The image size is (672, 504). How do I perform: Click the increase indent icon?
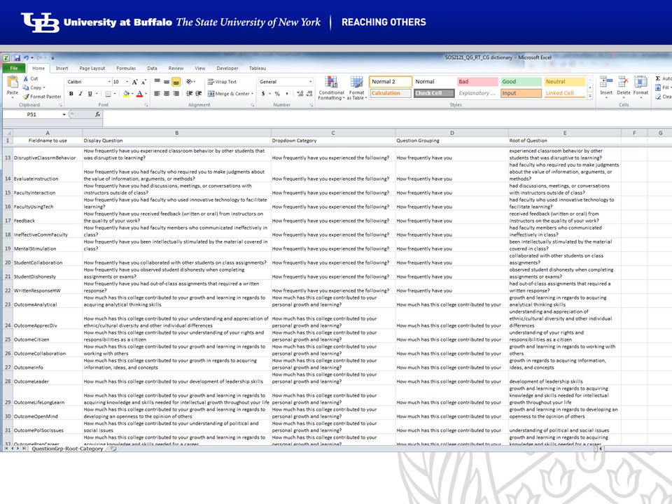198,93
